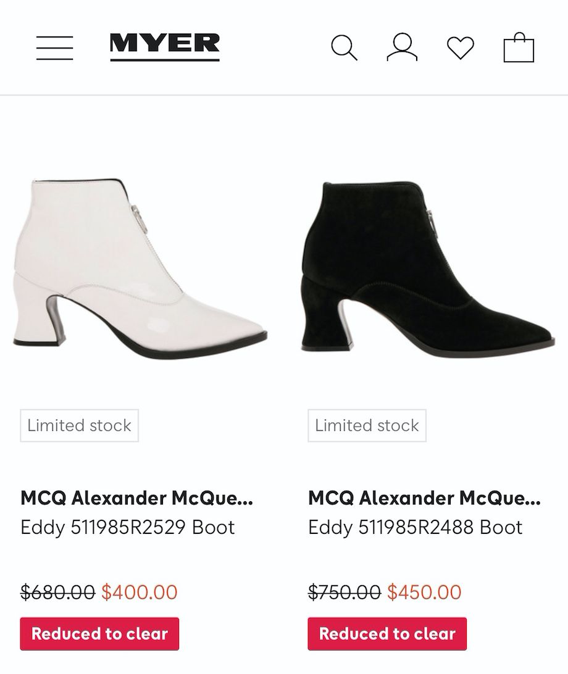Viewport: 568px width, 674px height.
Task: Open the account profile icon
Action: pyautogui.click(x=402, y=48)
